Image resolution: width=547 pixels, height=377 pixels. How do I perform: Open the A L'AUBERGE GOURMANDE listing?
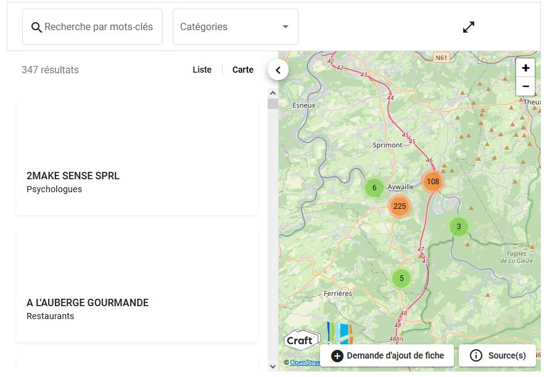(x=138, y=284)
